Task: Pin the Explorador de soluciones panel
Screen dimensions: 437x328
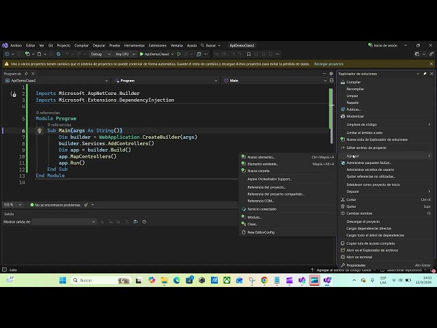Action: pos(425,74)
